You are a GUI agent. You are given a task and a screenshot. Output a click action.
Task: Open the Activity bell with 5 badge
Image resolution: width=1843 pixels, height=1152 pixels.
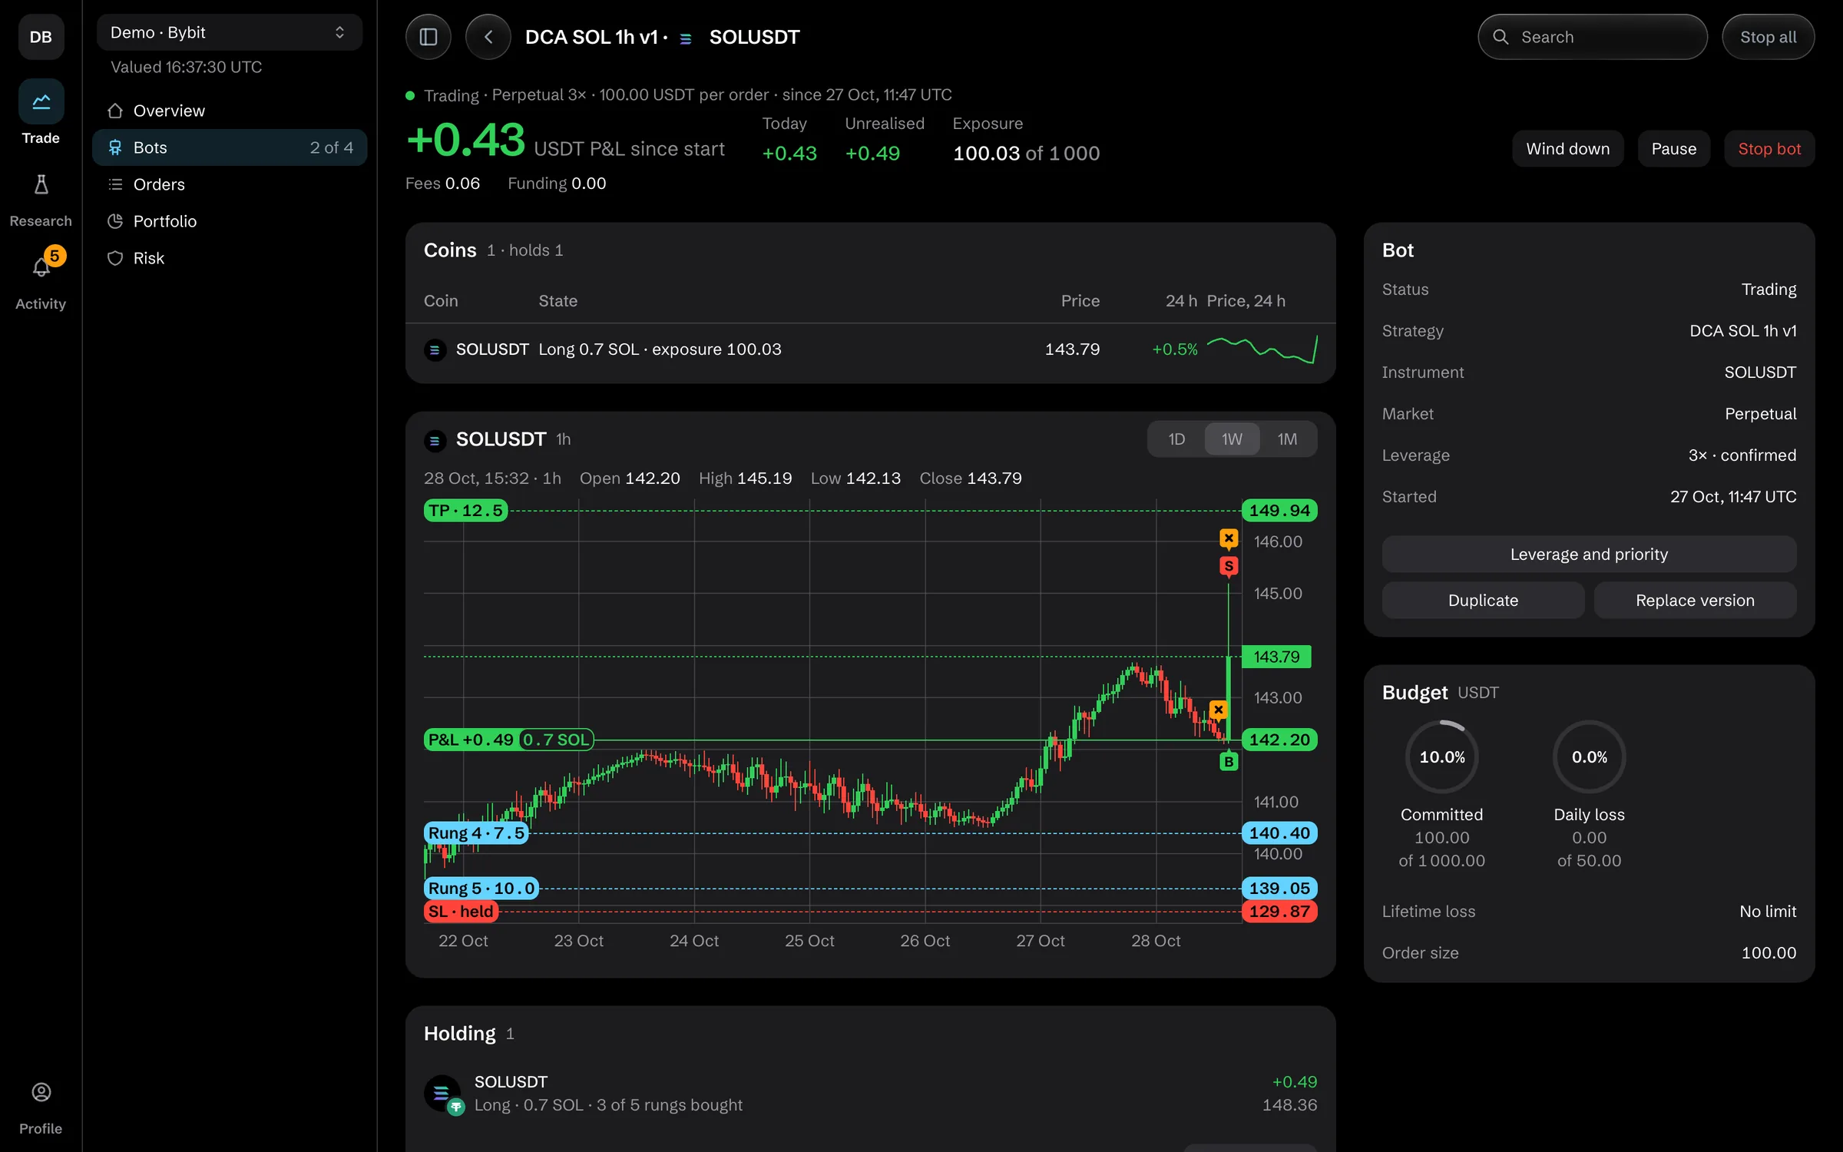click(41, 266)
